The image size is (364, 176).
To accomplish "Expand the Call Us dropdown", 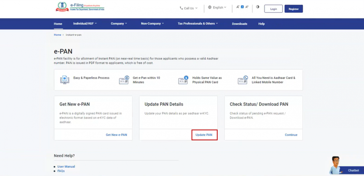I will click(189, 8).
